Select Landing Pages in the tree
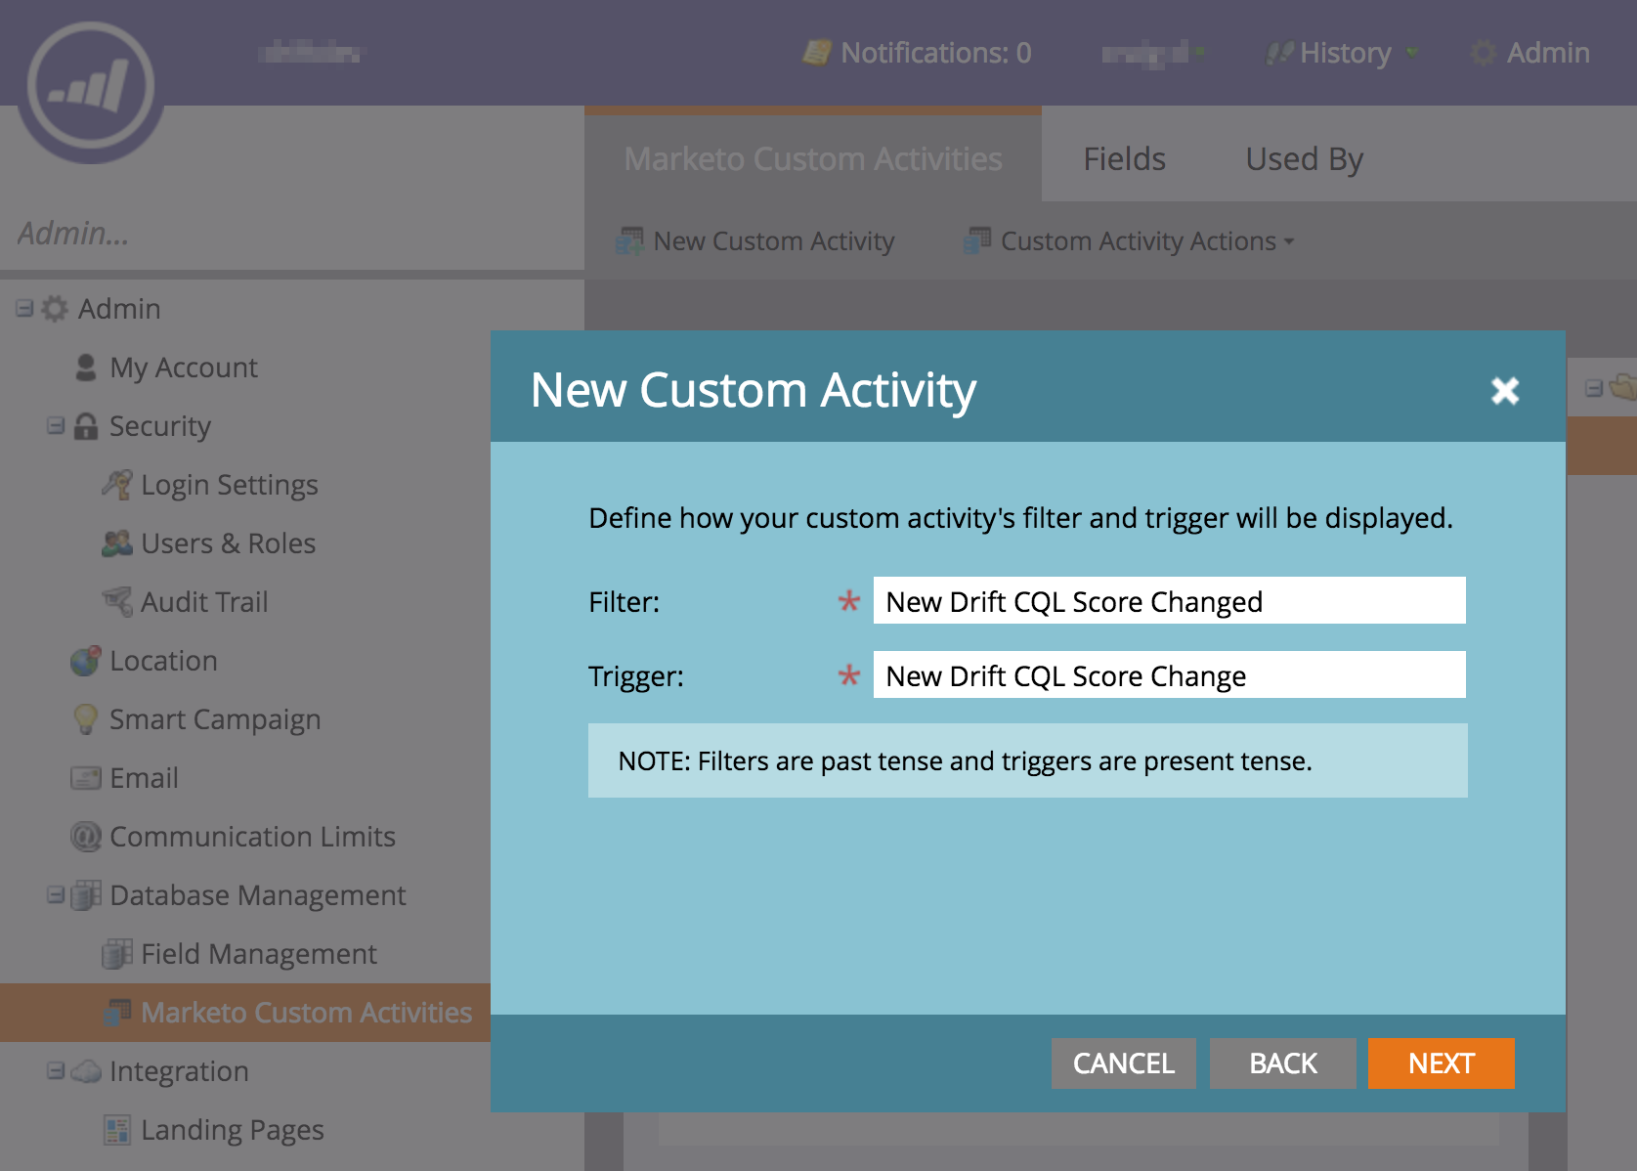The image size is (1637, 1171). coord(233,1130)
